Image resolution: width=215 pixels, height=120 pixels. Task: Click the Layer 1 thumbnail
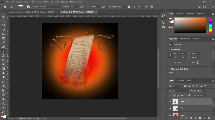coord(175,102)
